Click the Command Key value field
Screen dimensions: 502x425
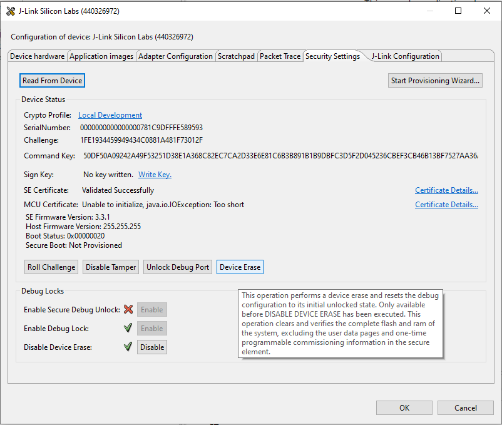282,156
